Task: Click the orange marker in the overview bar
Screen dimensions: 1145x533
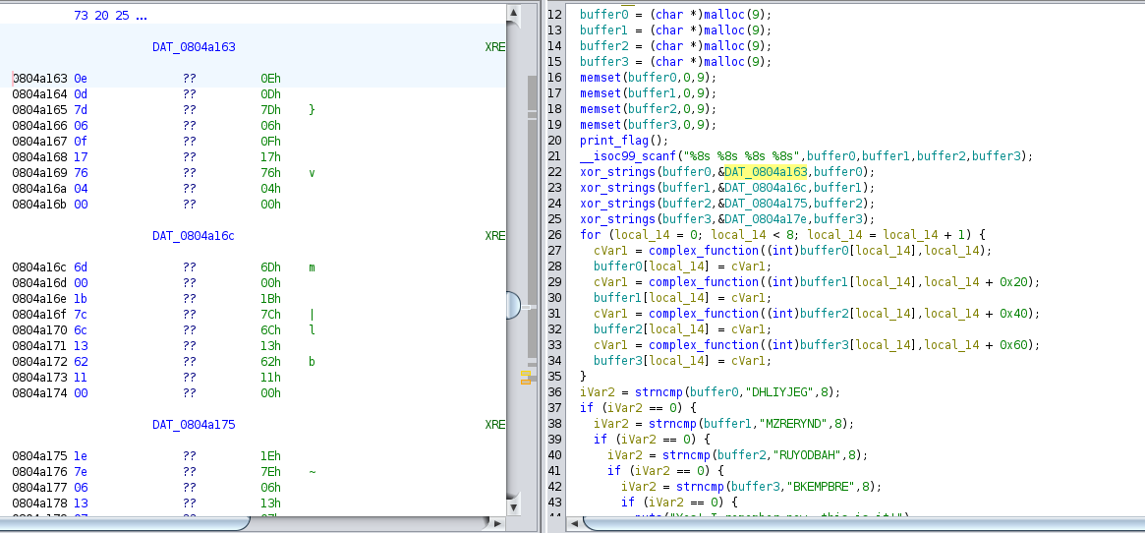Action: 528,377
